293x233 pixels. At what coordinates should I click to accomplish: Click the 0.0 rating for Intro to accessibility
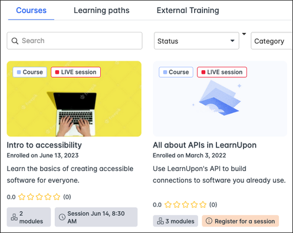tap(11, 197)
